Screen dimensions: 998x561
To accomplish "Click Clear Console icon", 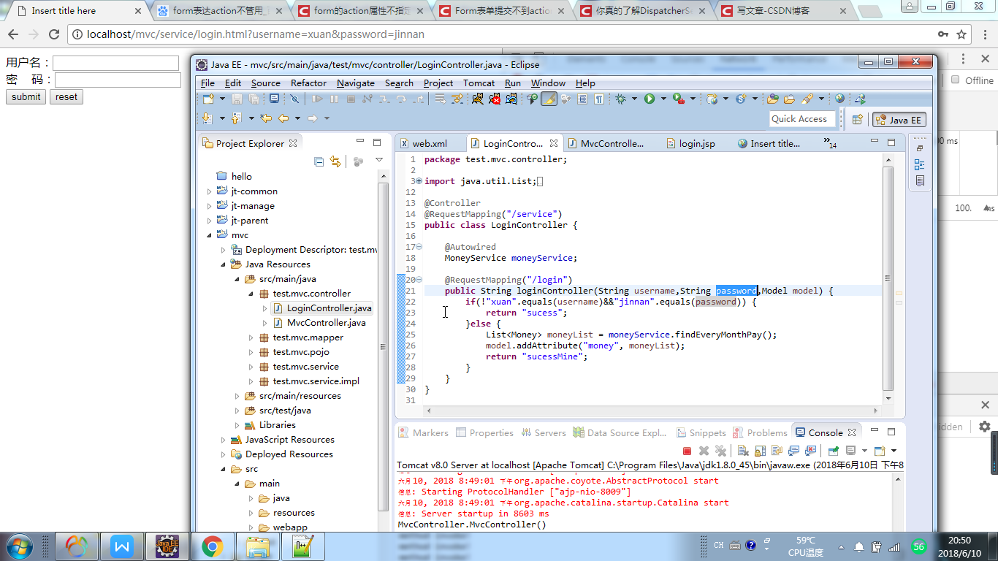I will pyautogui.click(x=743, y=451).
